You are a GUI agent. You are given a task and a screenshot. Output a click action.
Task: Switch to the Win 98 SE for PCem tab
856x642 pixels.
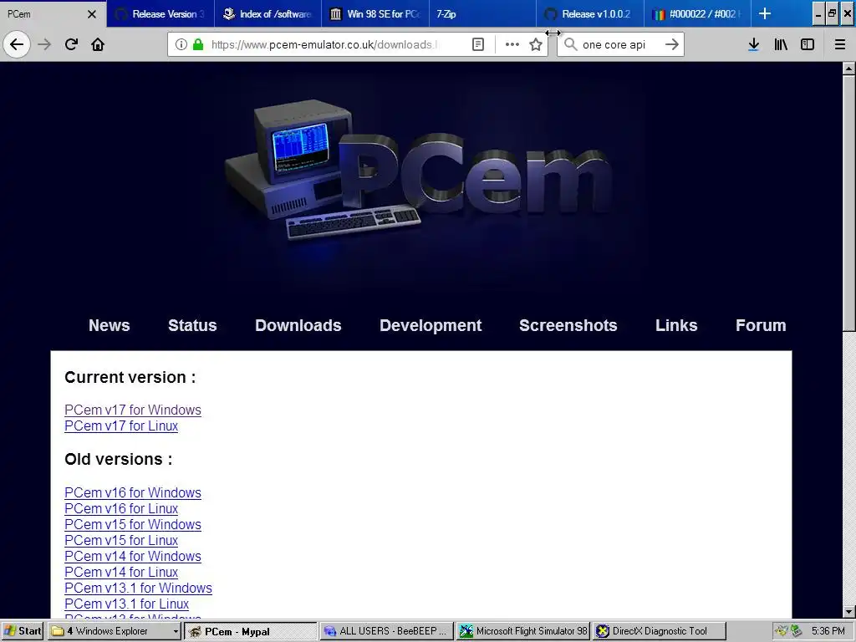(375, 13)
